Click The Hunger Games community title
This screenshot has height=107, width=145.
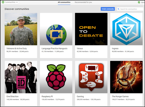click(x=120, y=97)
